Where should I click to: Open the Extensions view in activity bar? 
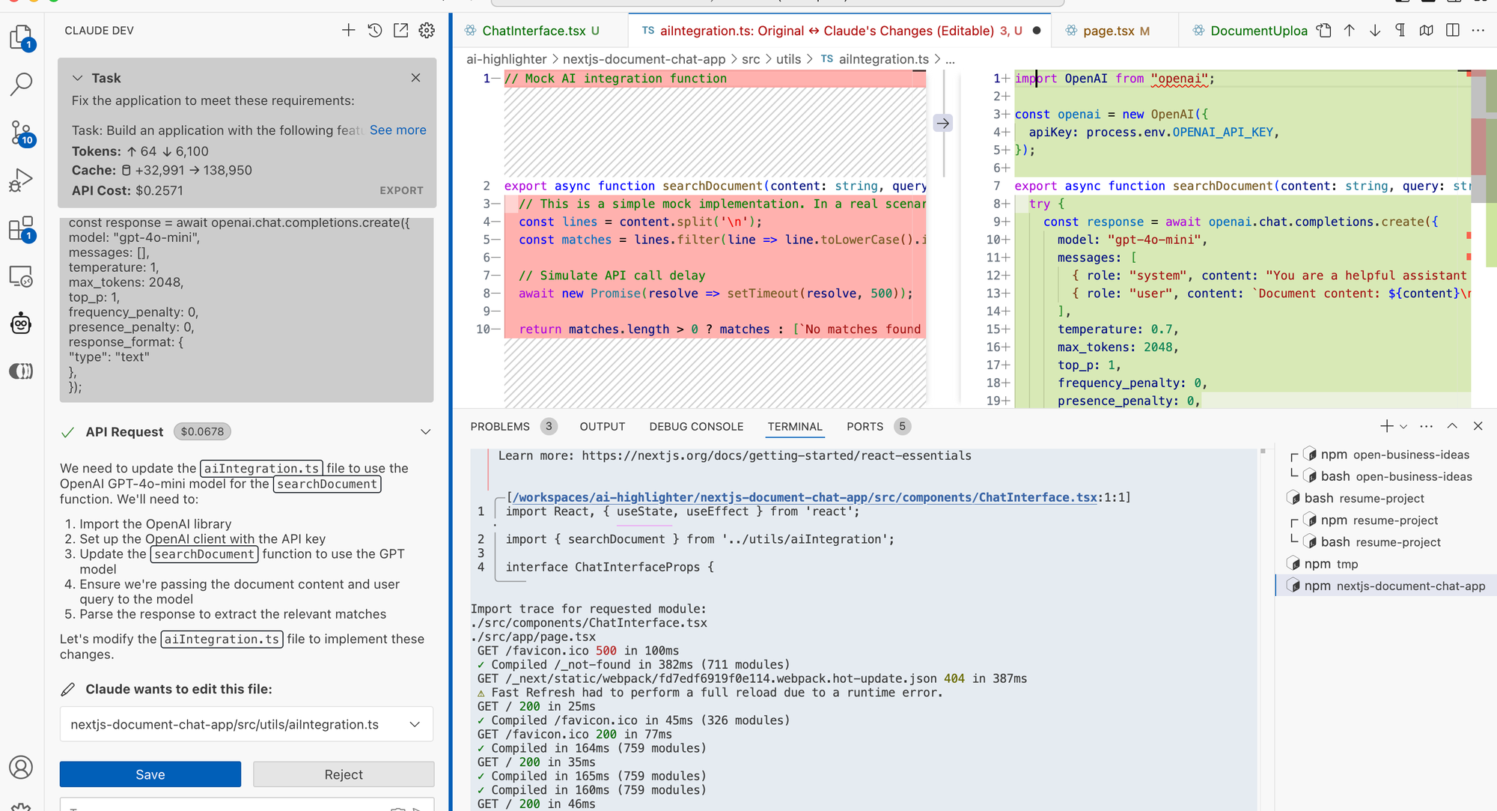click(21, 228)
